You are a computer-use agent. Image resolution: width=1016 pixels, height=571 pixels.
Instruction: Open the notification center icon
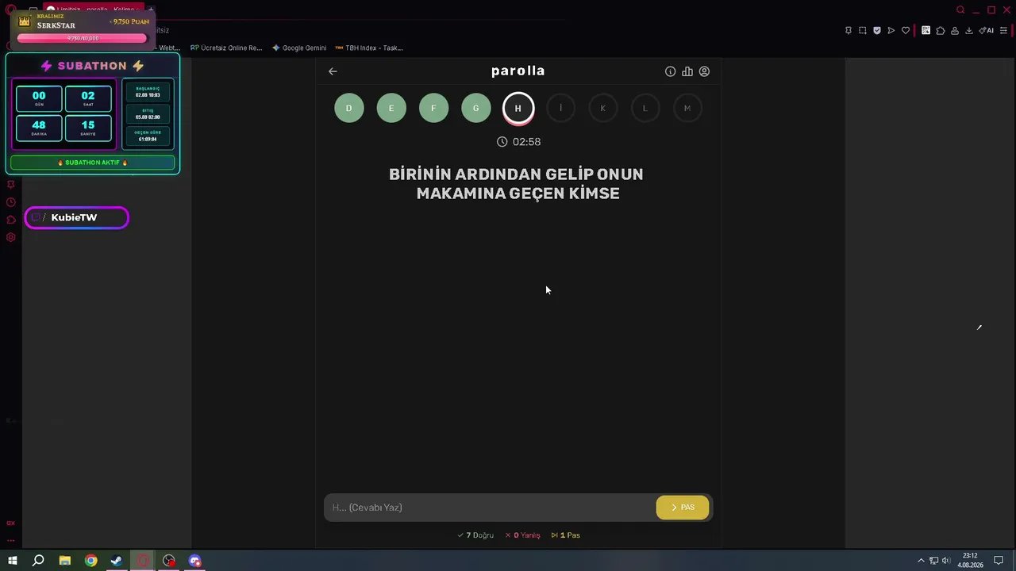(x=999, y=561)
